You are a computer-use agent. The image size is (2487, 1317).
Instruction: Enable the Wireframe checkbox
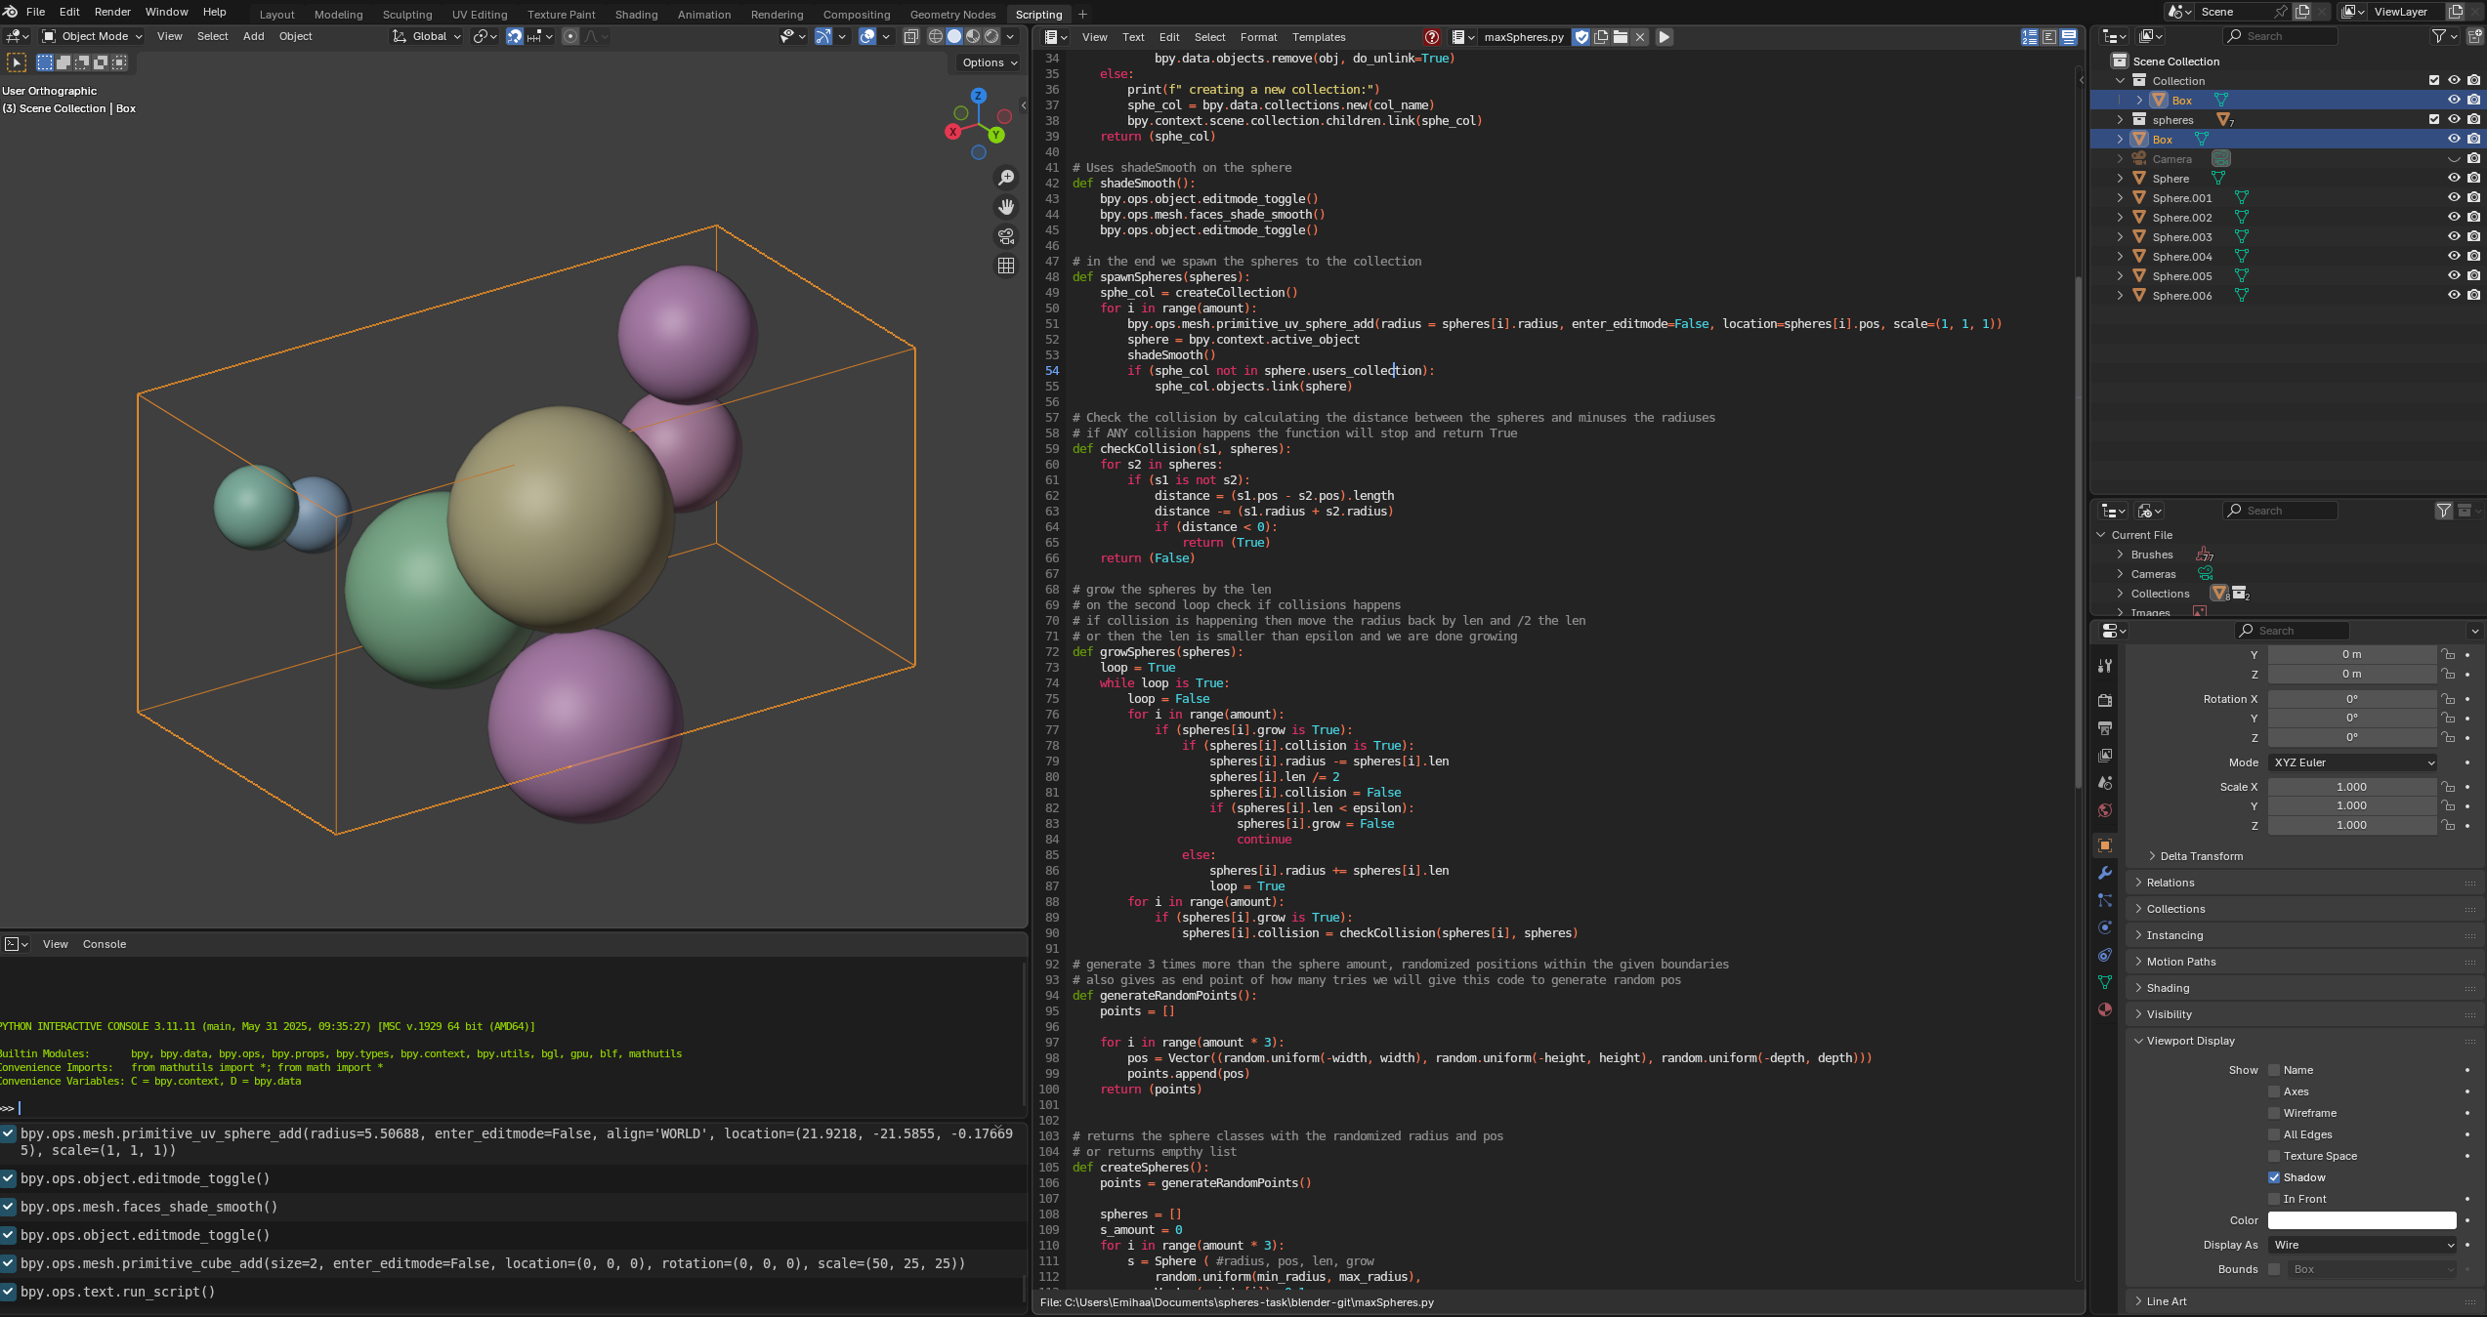coord(2274,1113)
